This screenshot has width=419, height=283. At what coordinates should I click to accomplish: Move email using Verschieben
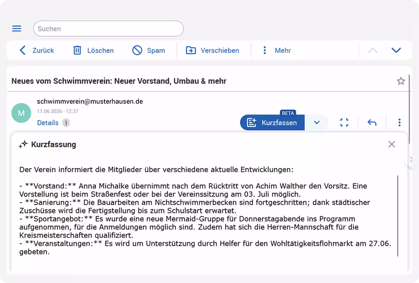pos(213,51)
